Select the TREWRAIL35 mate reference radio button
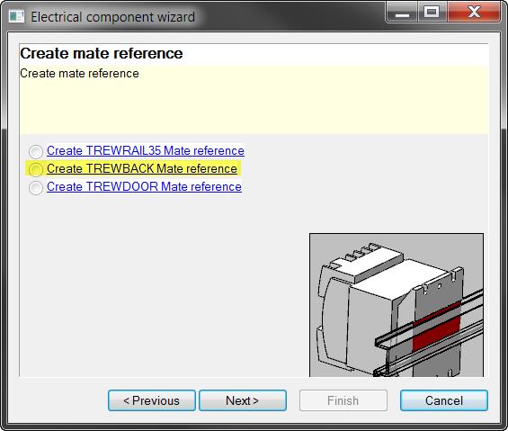 pos(36,151)
